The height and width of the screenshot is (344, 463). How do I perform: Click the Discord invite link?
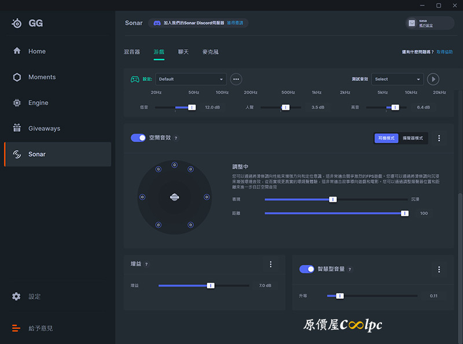tap(235, 23)
